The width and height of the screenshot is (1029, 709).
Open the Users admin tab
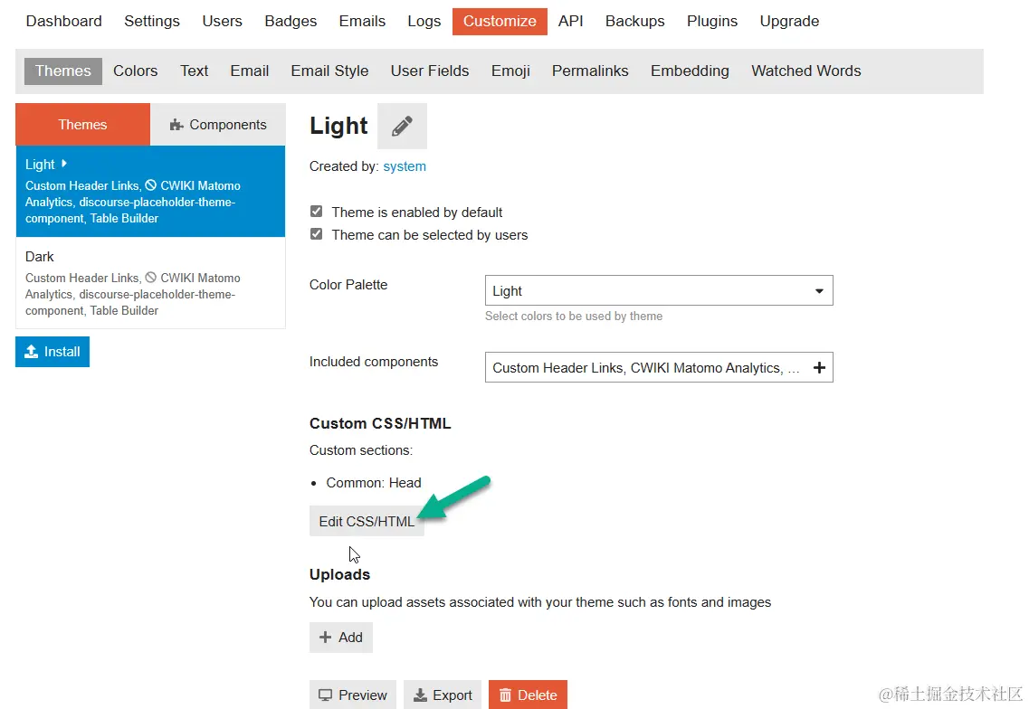(x=222, y=21)
